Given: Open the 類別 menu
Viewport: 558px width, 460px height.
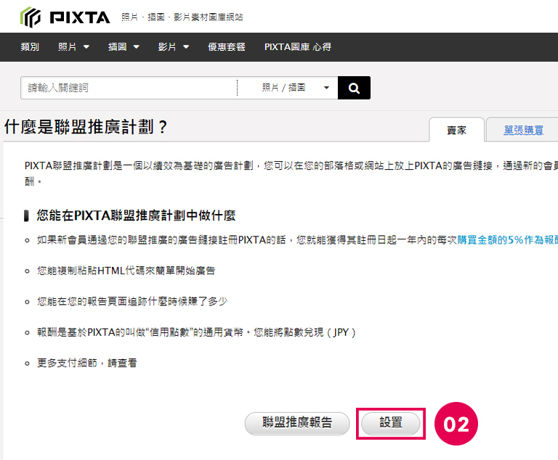Looking at the screenshot, I should pos(30,47).
